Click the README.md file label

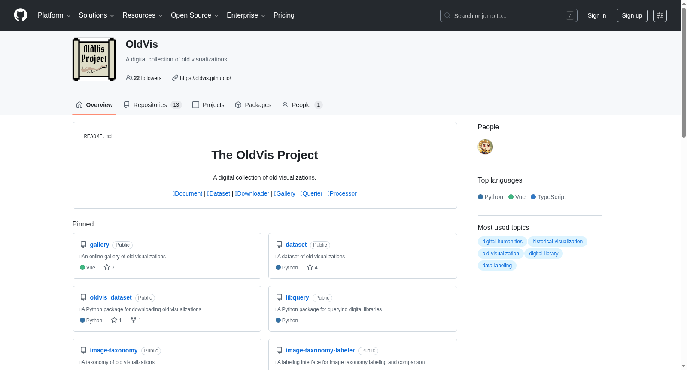click(98, 136)
